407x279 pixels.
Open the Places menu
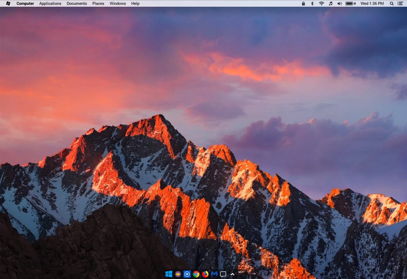[x=98, y=3]
